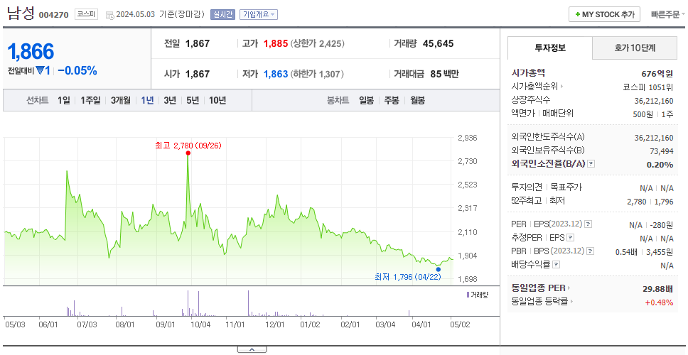688x355 pixels.
Task: Click the calendar icon beside 2024.05.03
Action: click(109, 15)
